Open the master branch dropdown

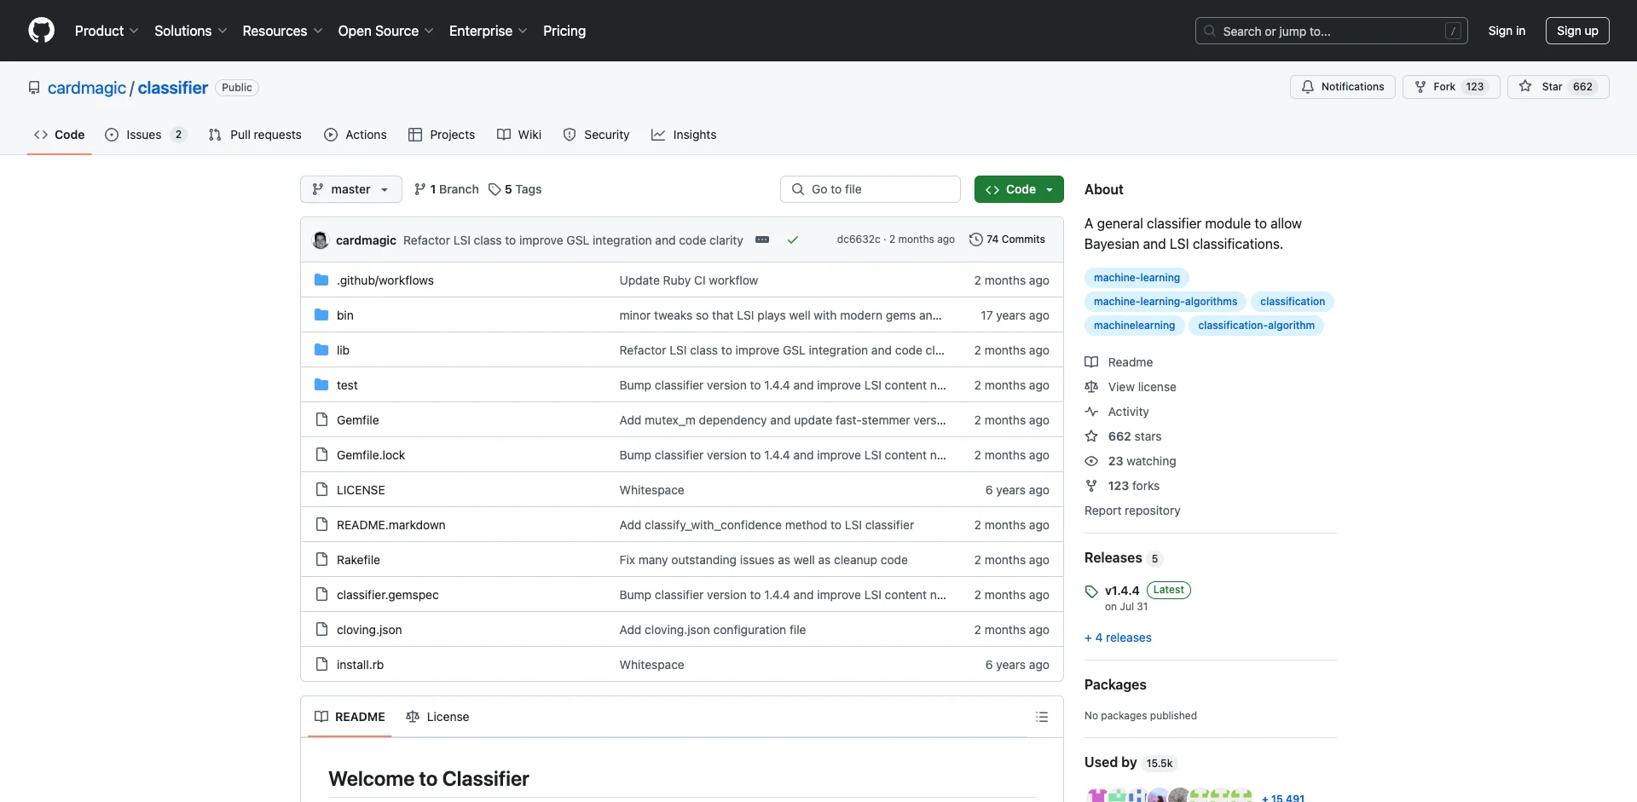tap(350, 189)
